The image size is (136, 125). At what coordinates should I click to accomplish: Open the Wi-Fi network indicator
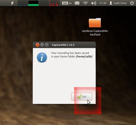tap(85, 3)
